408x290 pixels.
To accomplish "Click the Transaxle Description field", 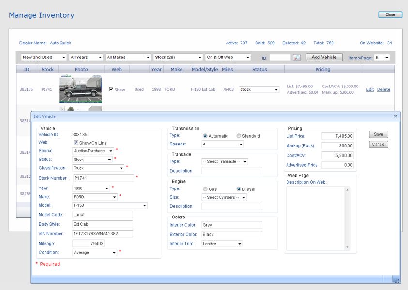I will (x=232, y=171).
